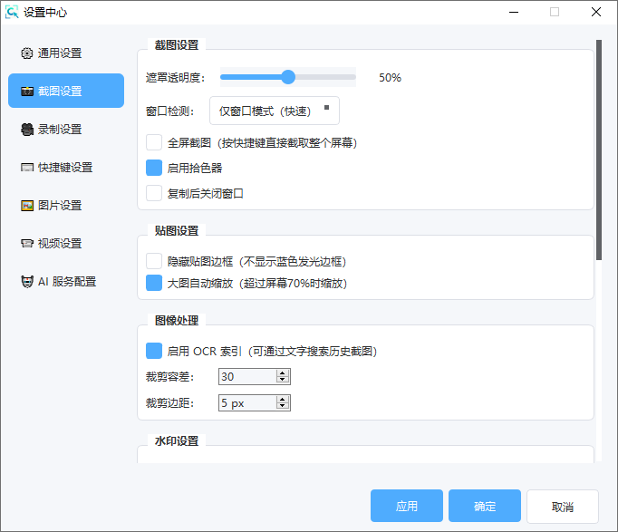Open the 窗口检测 mode dropdown
Image resolution: width=618 pixels, height=532 pixels.
pos(275,111)
